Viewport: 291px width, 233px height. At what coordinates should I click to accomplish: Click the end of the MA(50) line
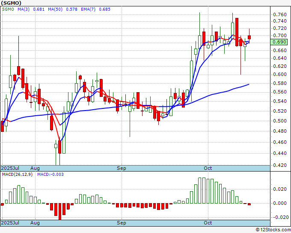pyautogui.click(x=249, y=84)
